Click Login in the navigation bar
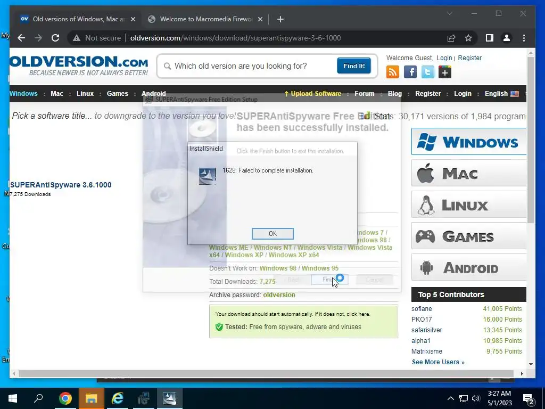 point(463,94)
